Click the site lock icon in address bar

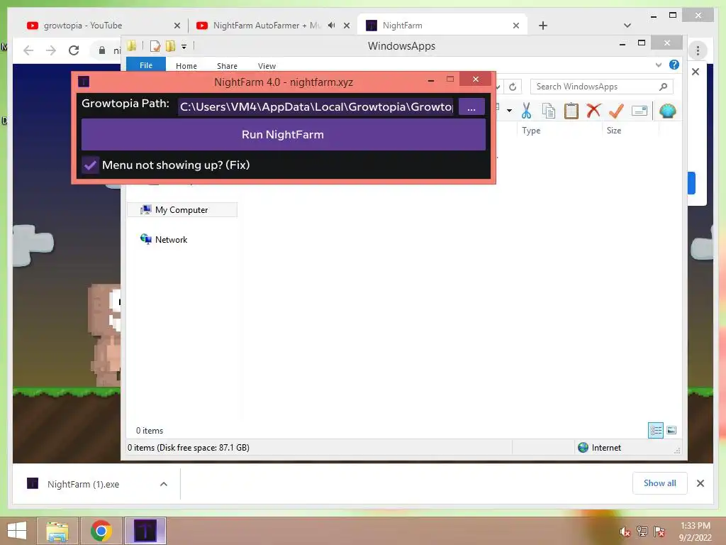(102, 50)
